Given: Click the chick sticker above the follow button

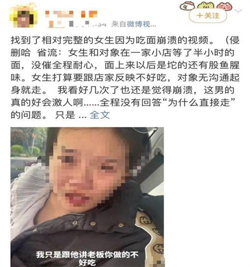Looking at the screenshot, I should [187, 5].
